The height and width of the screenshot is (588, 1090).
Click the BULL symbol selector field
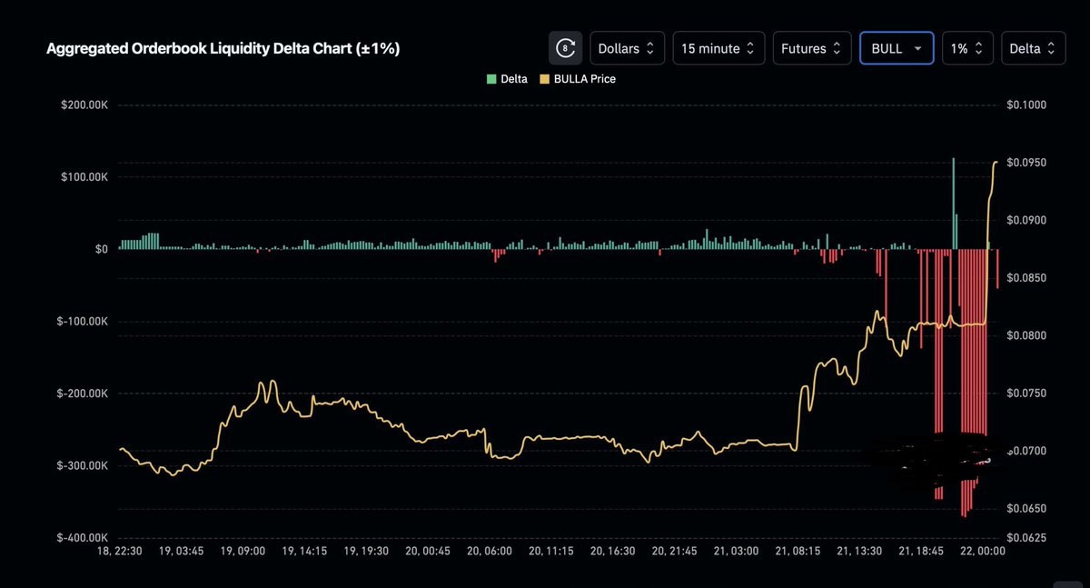click(897, 48)
